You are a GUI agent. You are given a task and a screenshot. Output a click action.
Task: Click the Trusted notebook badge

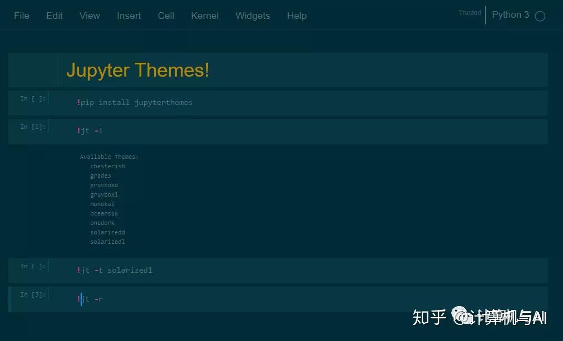pyautogui.click(x=470, y=12)
